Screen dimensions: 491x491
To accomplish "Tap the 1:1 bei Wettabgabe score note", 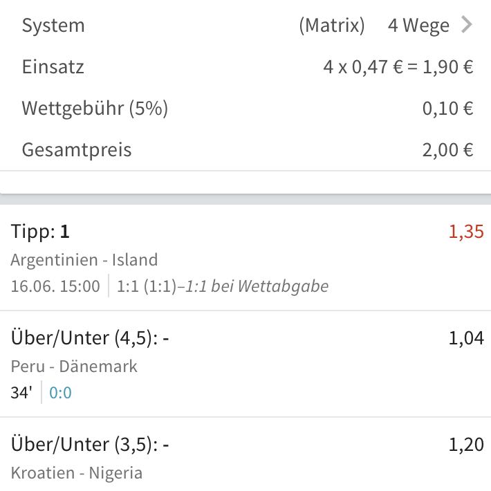I will coord(257,286).
